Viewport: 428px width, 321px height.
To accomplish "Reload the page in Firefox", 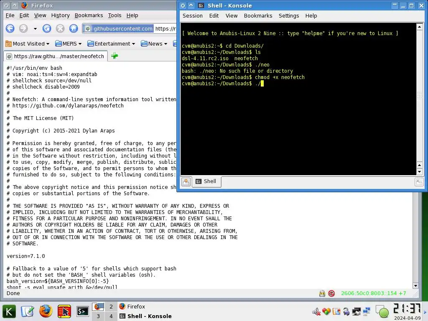I will 47,28.
